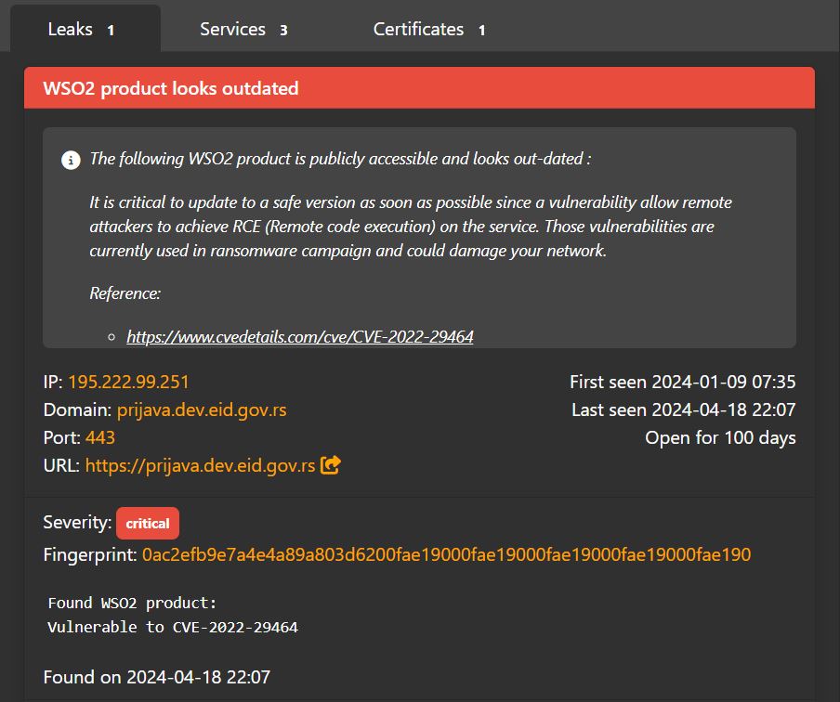
Task: Open external link icon next to URL
Action: (330, 465)
